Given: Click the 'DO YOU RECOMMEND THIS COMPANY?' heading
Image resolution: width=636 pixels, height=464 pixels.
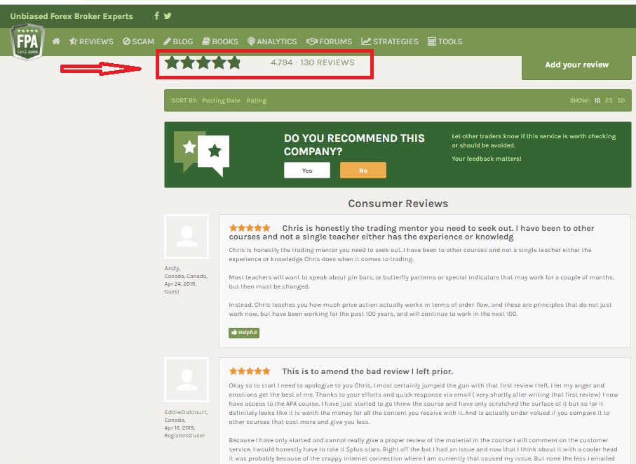Looking at the screenshot, I should pyautogui.click(x=354, y=145).
